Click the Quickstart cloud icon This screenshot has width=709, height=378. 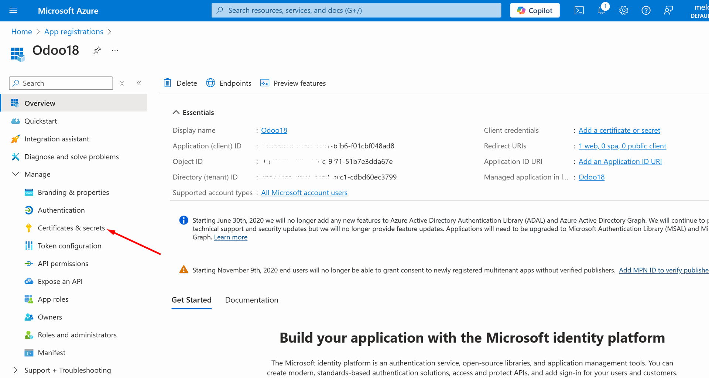[x=15, y=121]
